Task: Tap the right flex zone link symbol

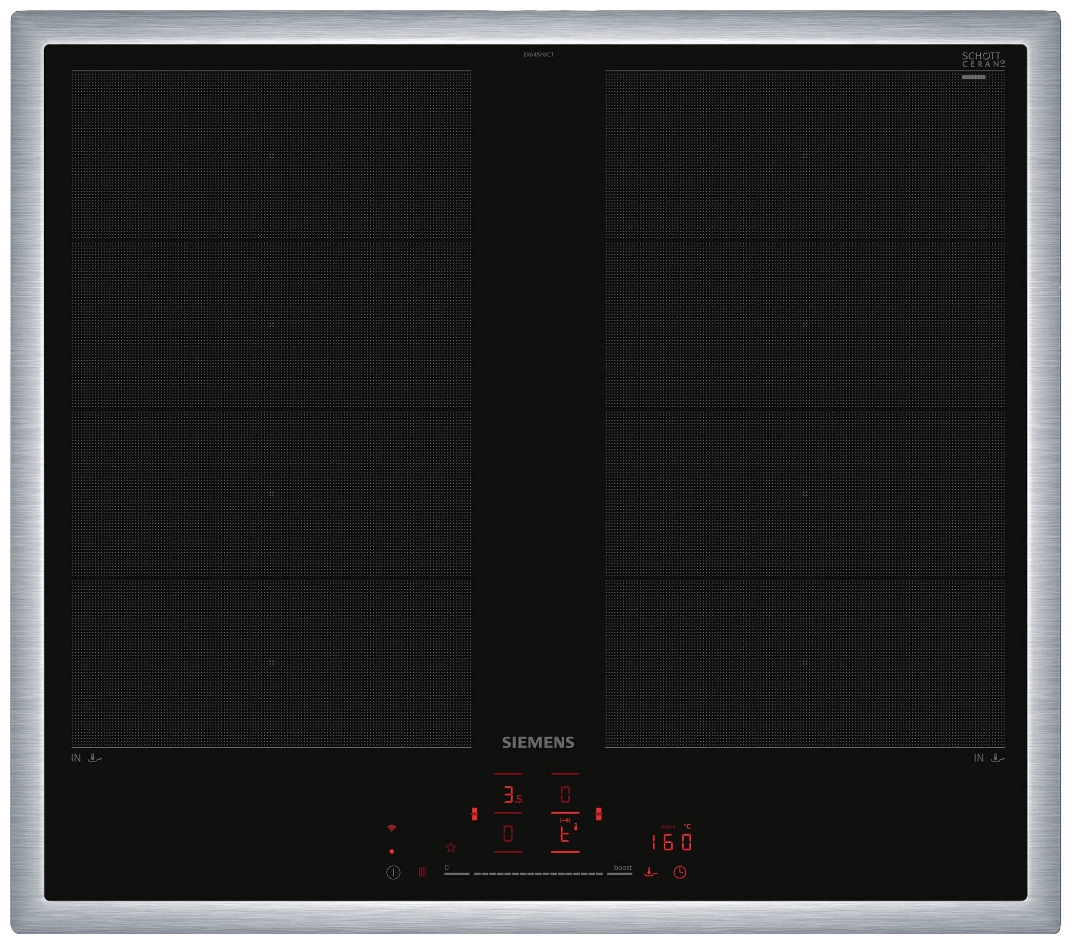Action: (599, 813)
